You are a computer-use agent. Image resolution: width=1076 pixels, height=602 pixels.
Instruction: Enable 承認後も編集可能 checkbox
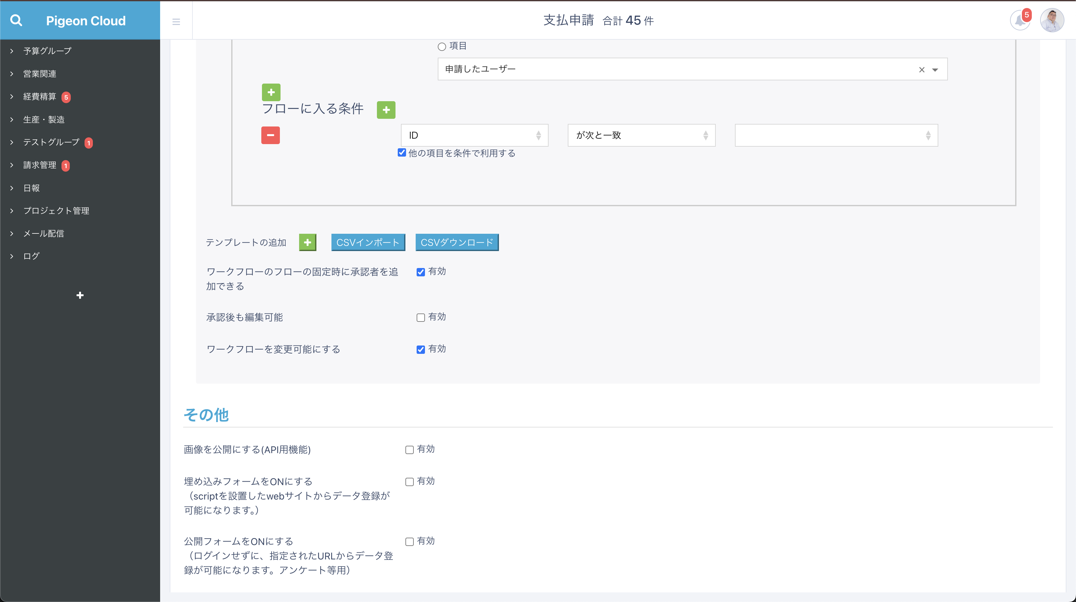pos(420,318)
